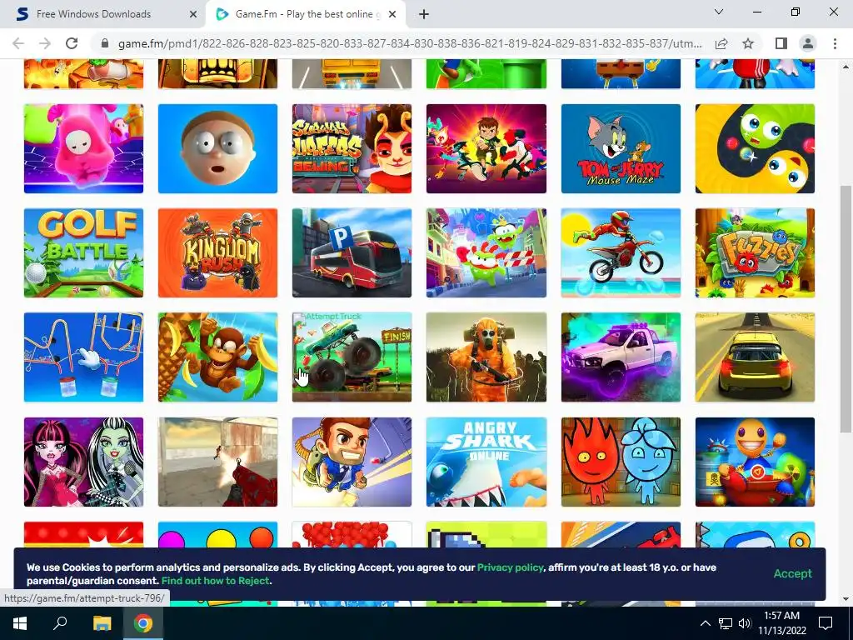The image size is (853, 640).
Task: Open the Golf Battle game thumbnail
Action: tap(84, 253)
